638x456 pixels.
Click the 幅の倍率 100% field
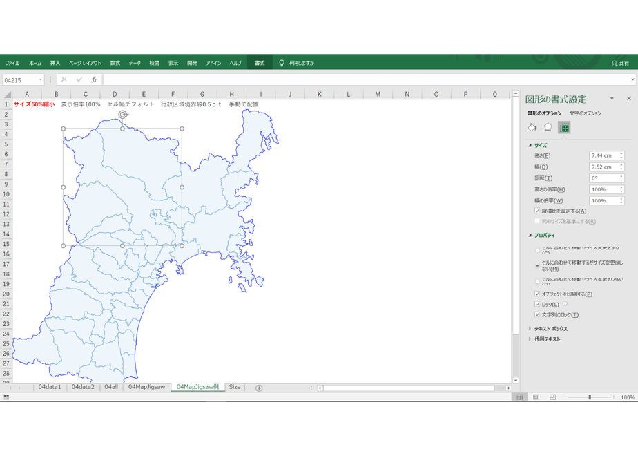tap(607, 201)
